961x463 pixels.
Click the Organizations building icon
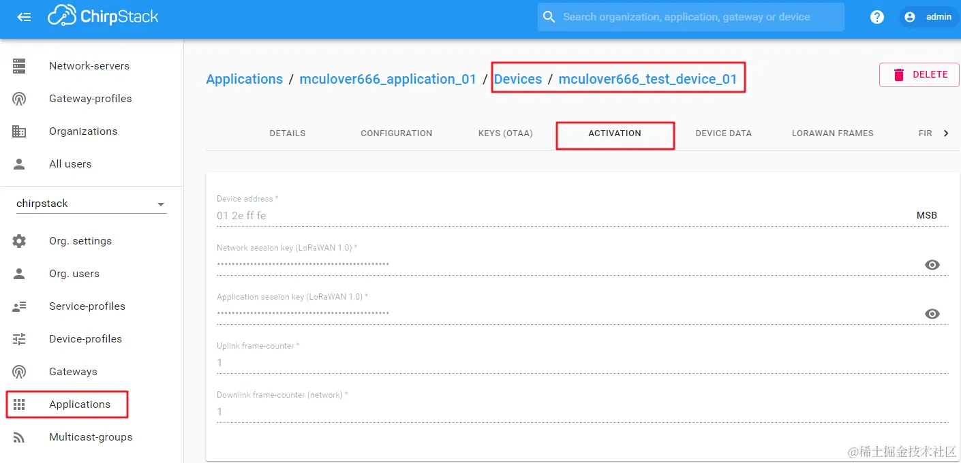click(x=19, y=131)
